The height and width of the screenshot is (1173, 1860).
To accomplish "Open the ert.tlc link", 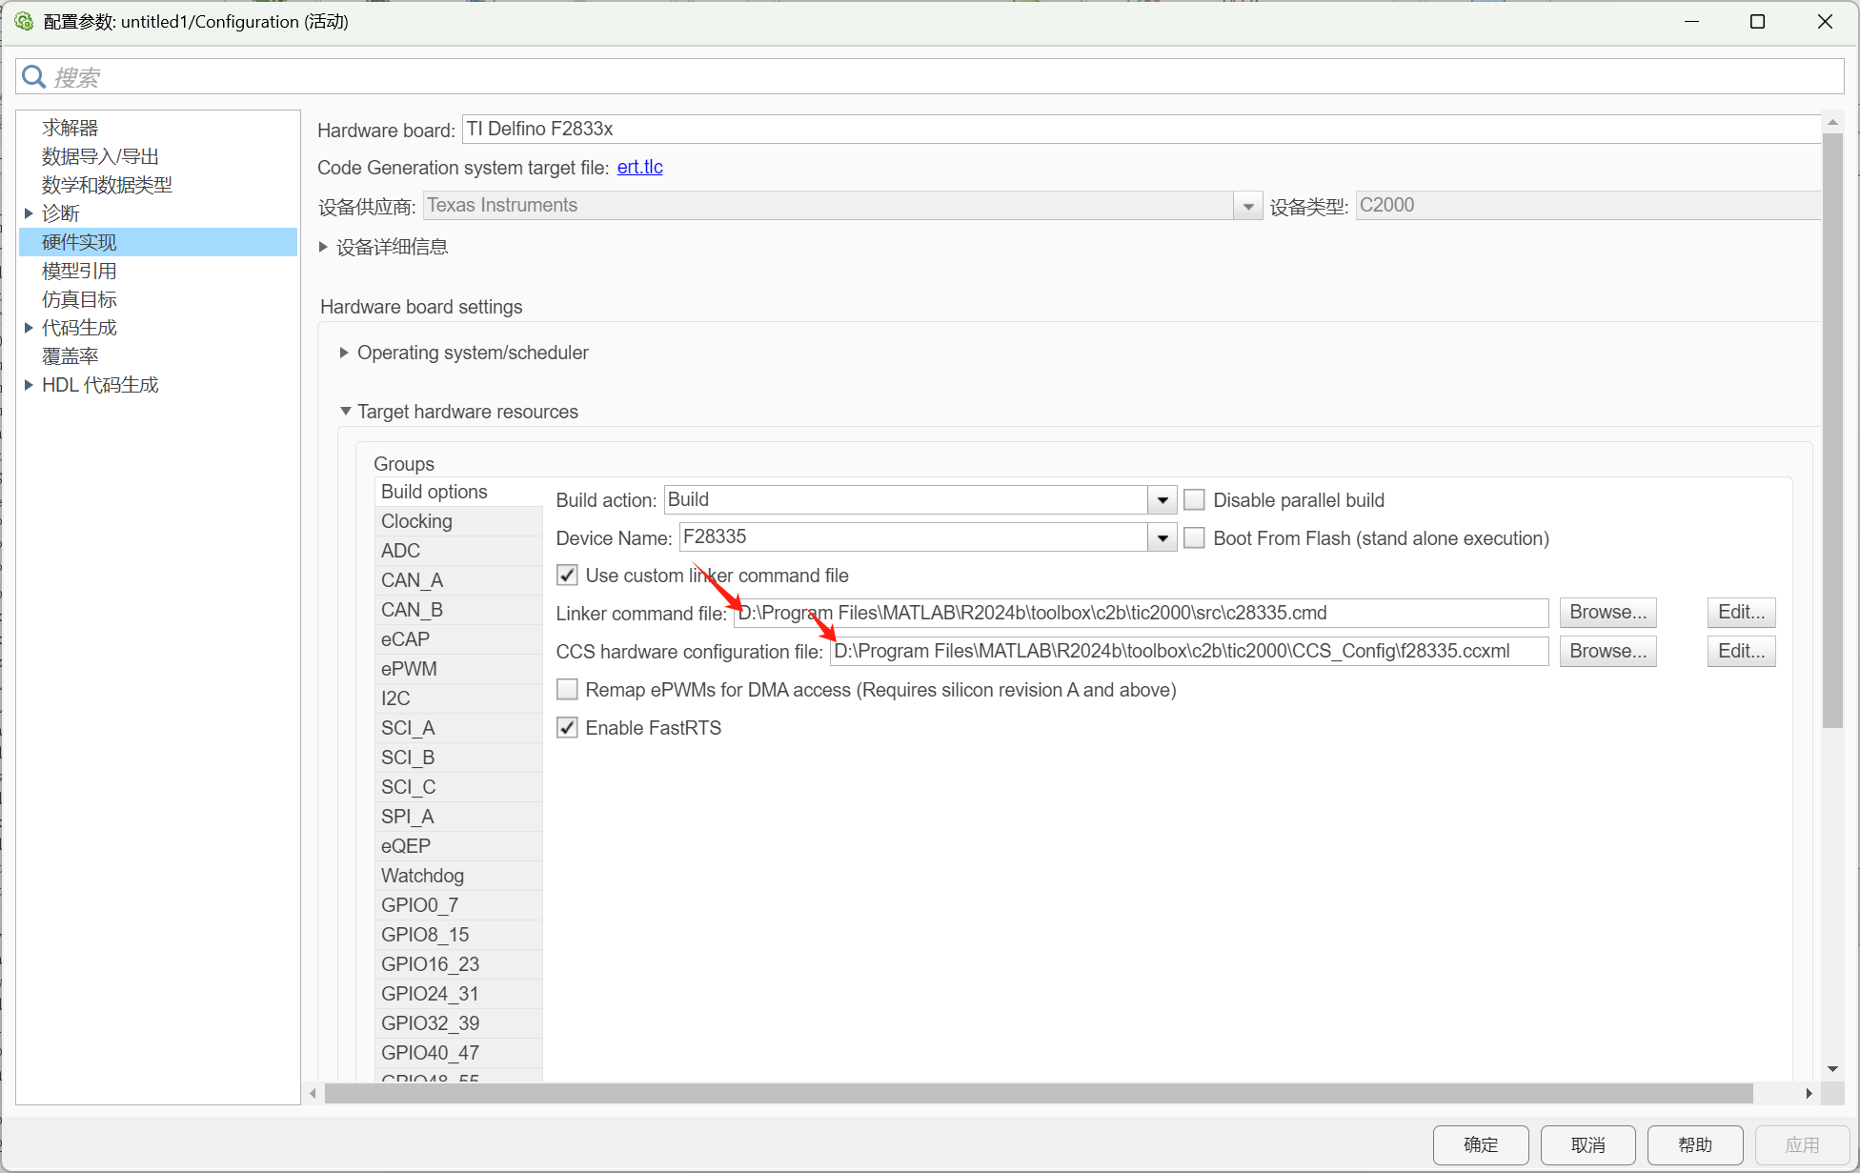I will coord(639,168).
